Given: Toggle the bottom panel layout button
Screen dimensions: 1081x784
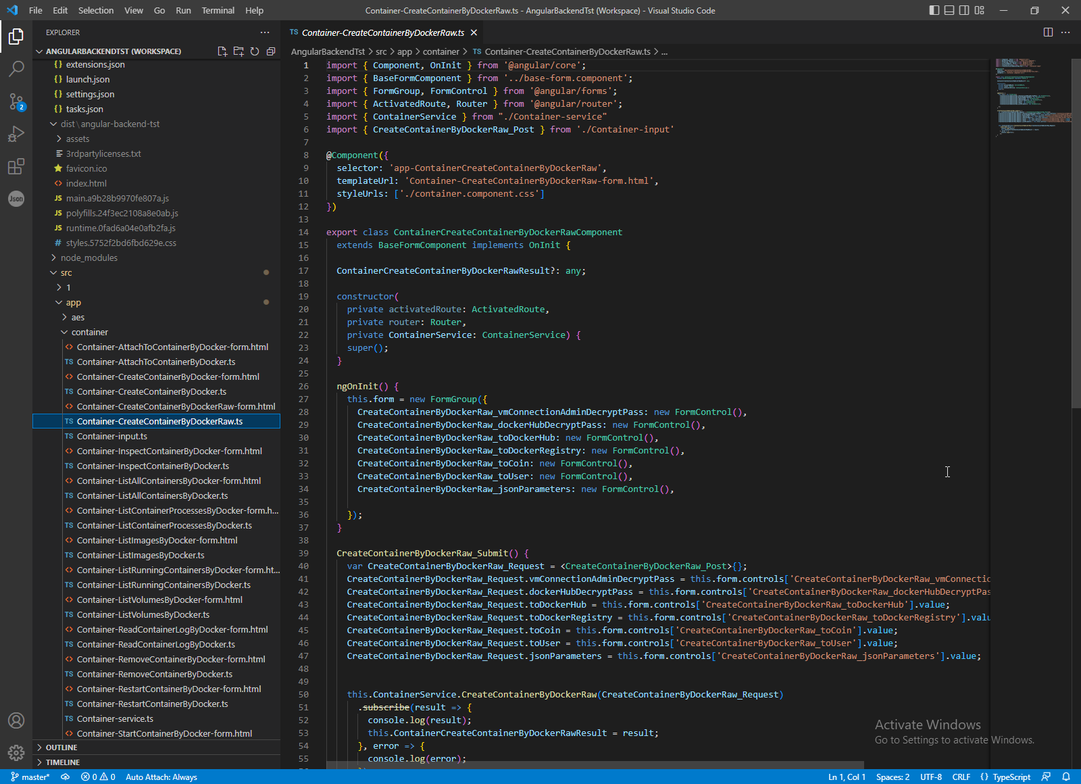Looking at the screenshot, I should tap(949, 10).
